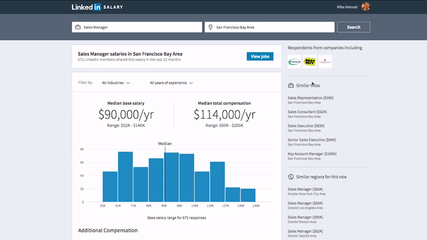427x240 pixels.
Task: Click the Range: $60K - $200K text
Action: [x=224, y=125]
